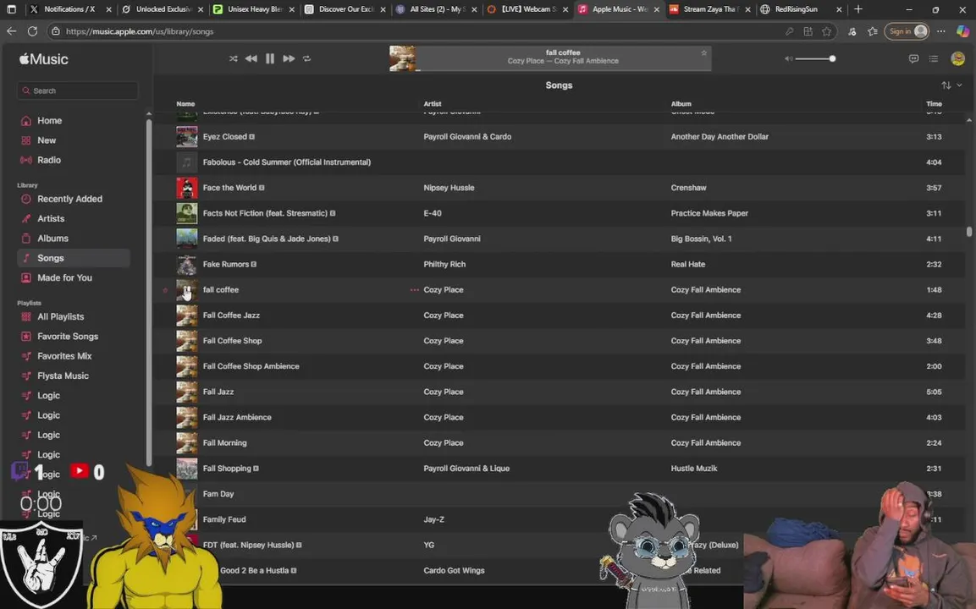Screen dimensions: 976x609
Task: Select Fall Morning song
Action: [224, 443]
